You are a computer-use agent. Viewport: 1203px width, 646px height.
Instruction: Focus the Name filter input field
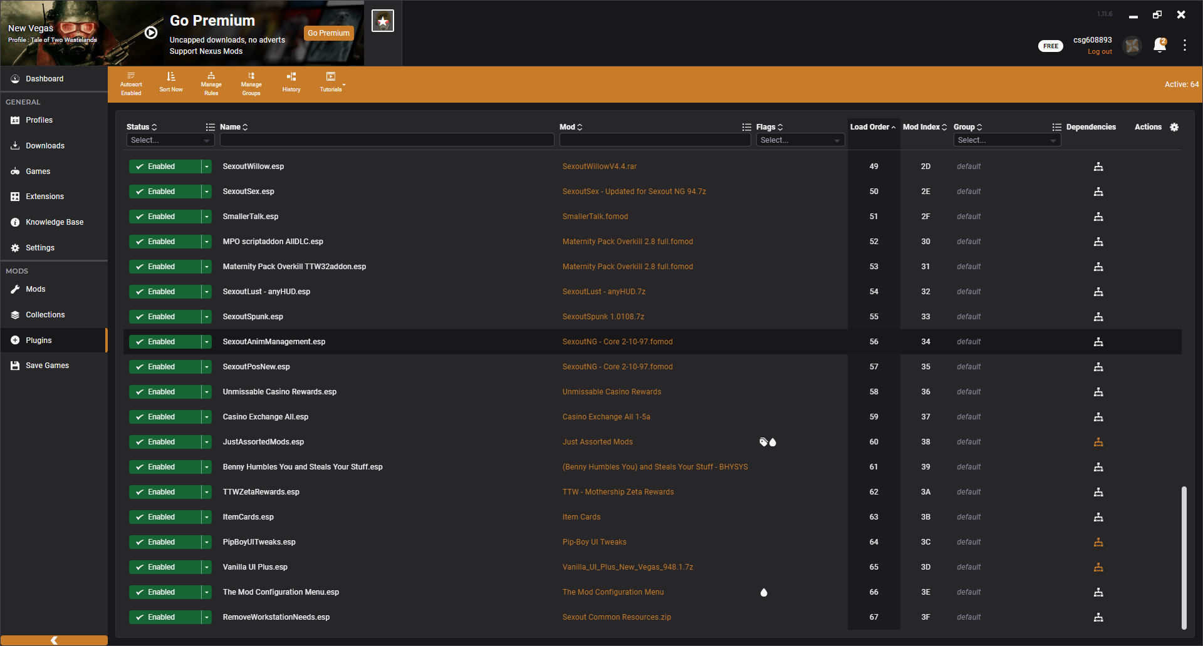(387, 140)
